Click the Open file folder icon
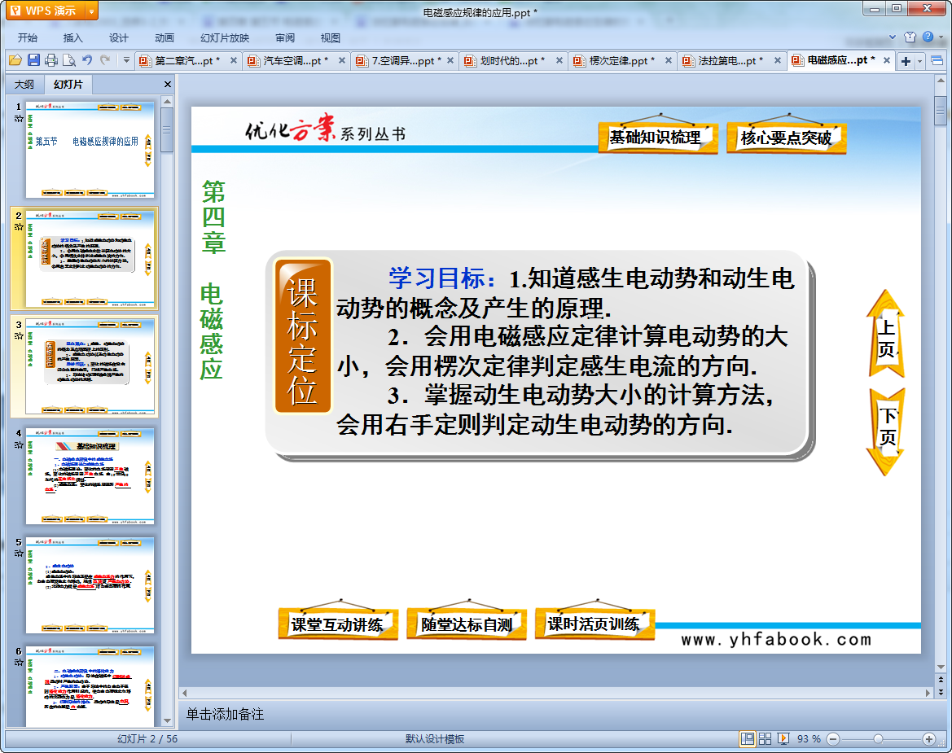 point(15,60)
